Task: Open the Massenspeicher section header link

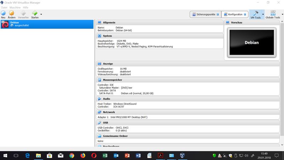Action: pyautogui.click(x=113, y=80)
